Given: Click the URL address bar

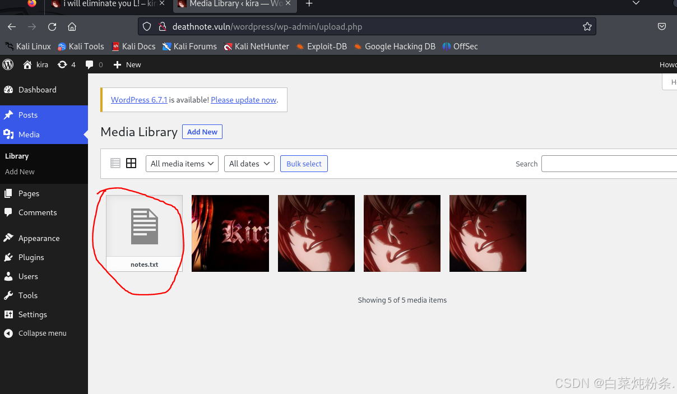Looking at the screenshot, I should [367, 26].
